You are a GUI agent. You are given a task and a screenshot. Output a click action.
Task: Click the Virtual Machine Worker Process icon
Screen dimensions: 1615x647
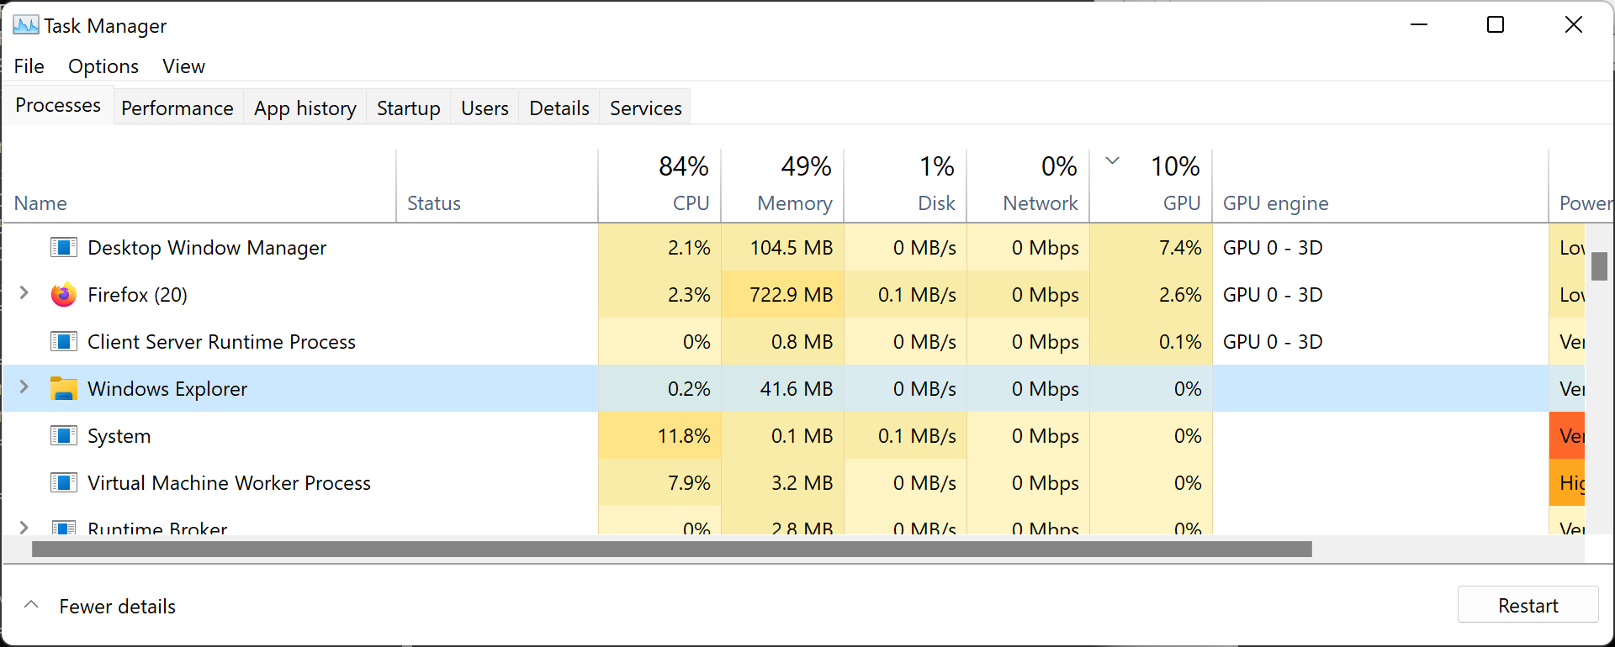pyautogui.click(x=63, y=482)
